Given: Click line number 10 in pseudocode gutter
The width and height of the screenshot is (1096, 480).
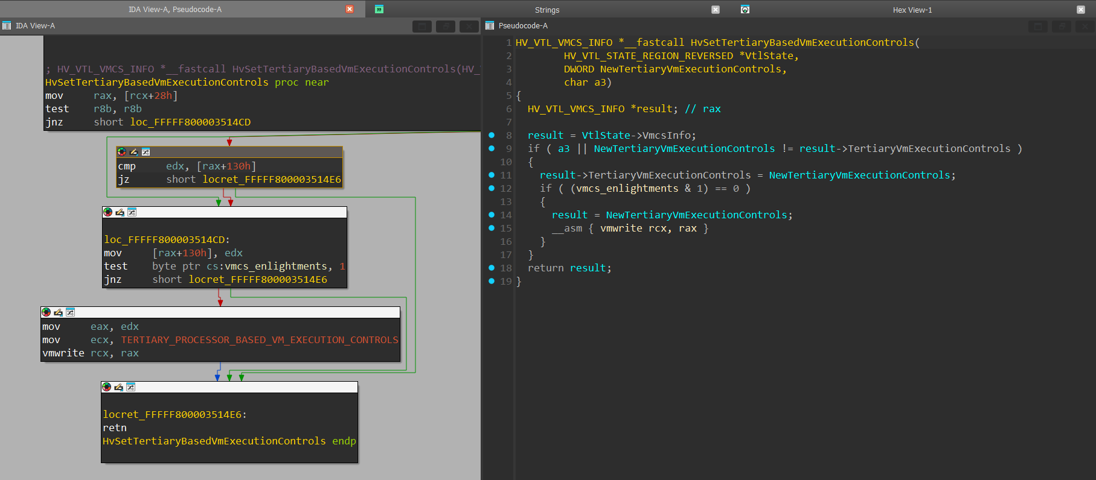Looking at the screenshot, I should click(x=506, y=162).
